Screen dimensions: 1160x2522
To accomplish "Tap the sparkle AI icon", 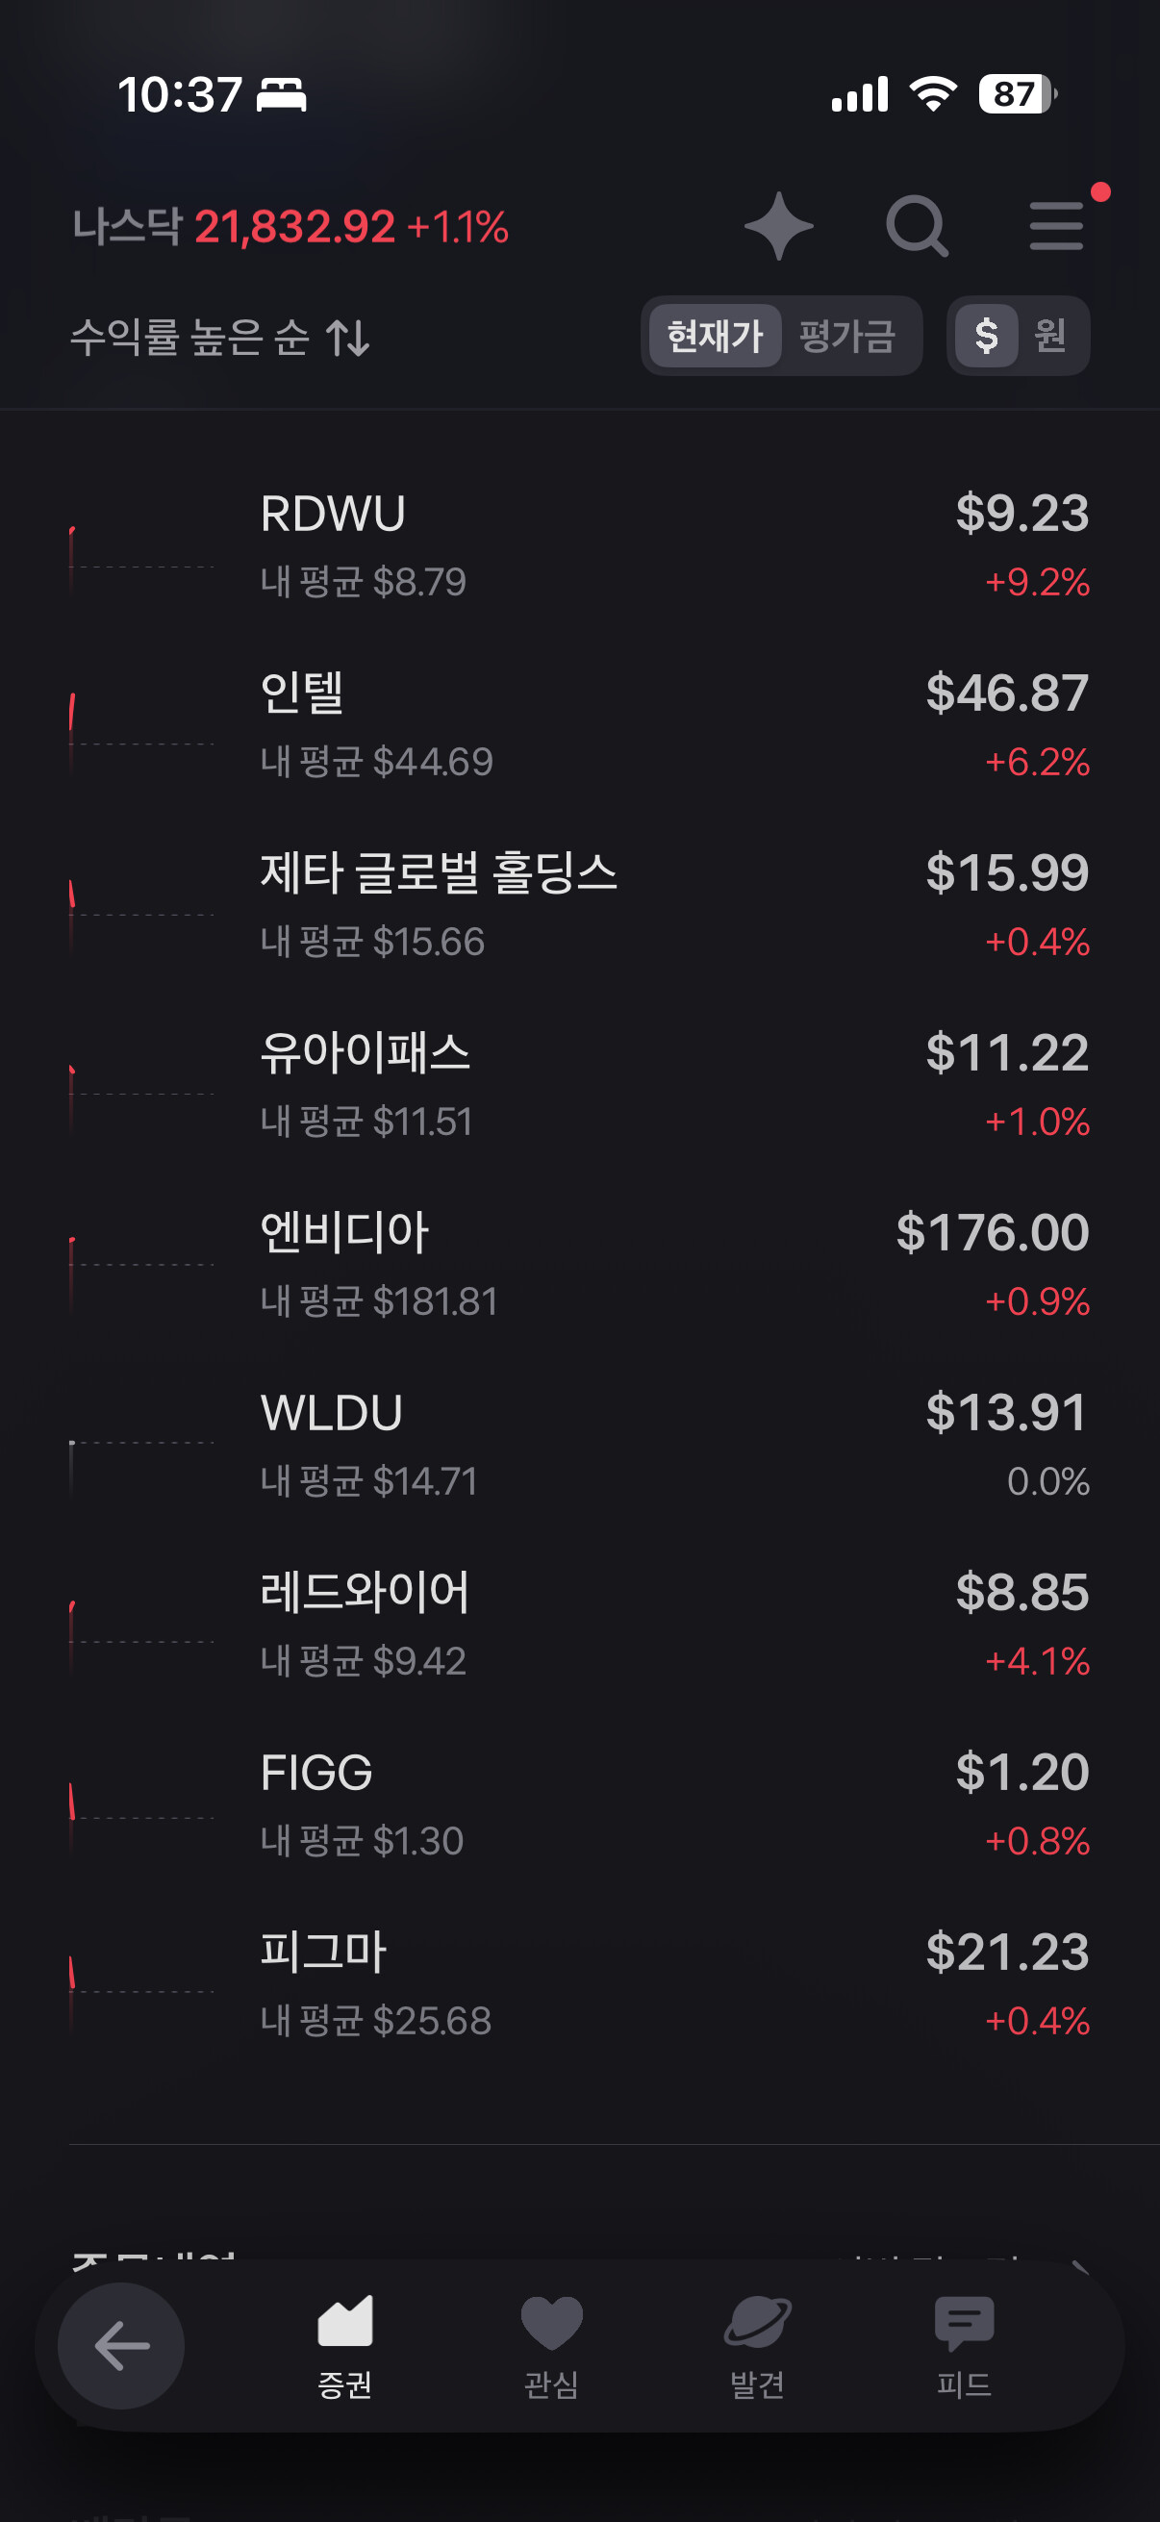I will click(x=778, y=226).
